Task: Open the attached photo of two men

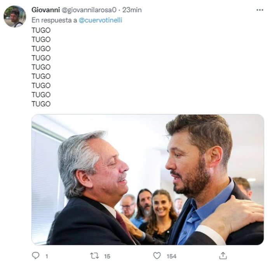Action: point(148,179)
